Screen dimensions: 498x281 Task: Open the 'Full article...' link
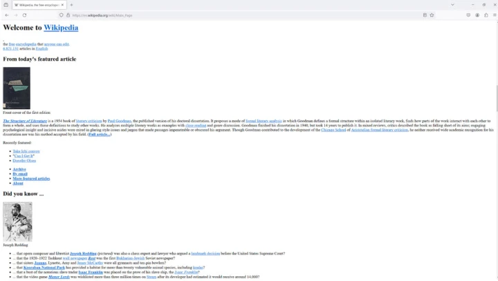[x=100, y=134]
